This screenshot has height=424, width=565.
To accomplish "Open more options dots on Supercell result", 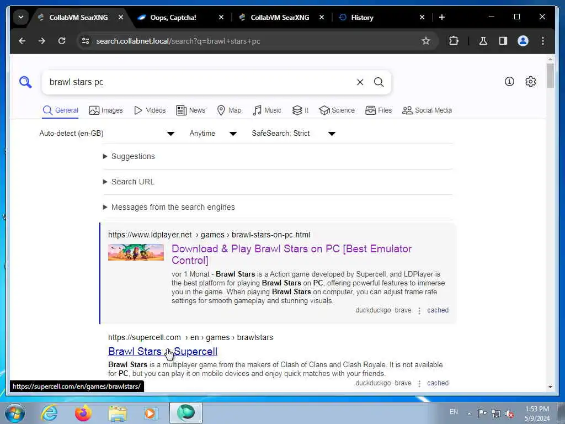I will point(419,383).
